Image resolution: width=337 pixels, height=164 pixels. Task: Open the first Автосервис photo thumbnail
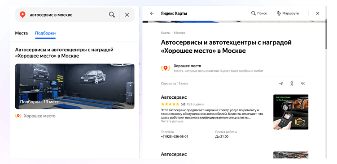[x=291, y=112]
